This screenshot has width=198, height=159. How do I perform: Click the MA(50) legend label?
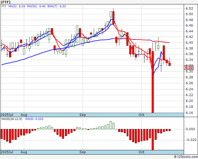coord(32,6)
